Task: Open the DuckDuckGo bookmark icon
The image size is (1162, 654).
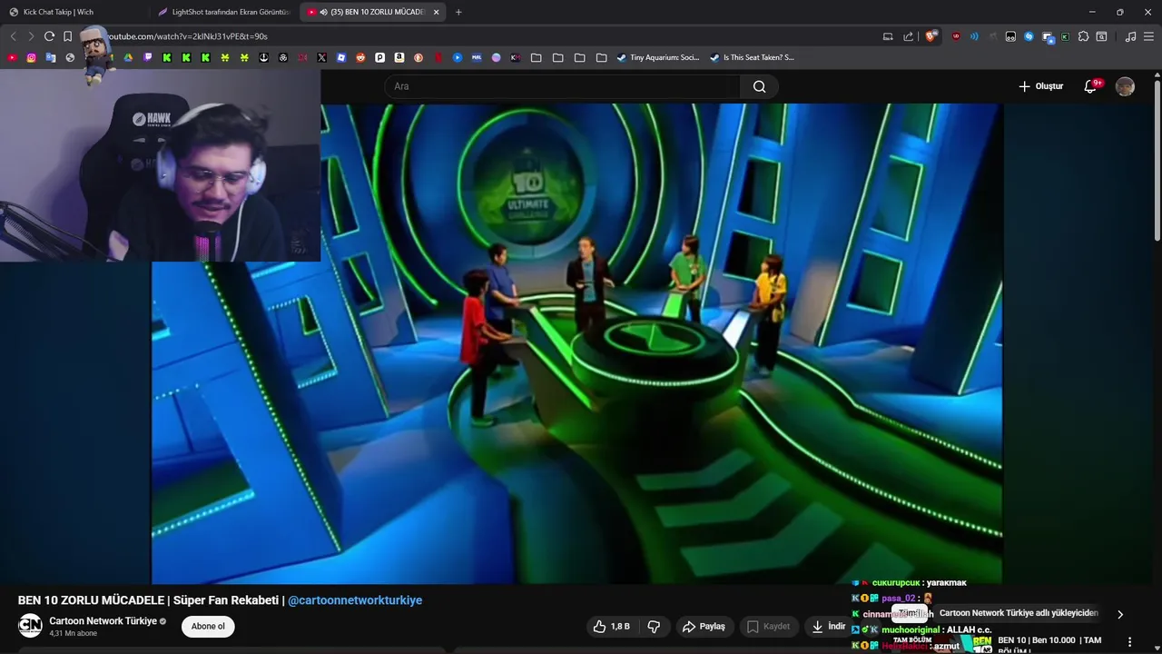Action: [x=419, y=57]
